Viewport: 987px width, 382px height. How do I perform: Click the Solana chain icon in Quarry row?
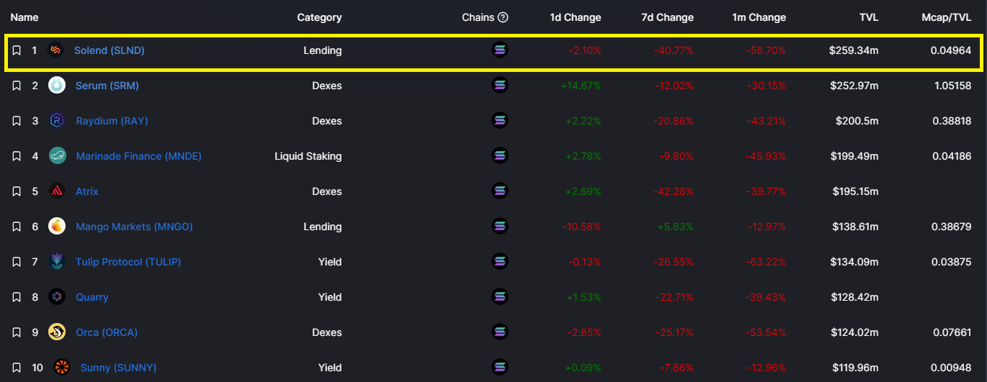click(500, 297)
